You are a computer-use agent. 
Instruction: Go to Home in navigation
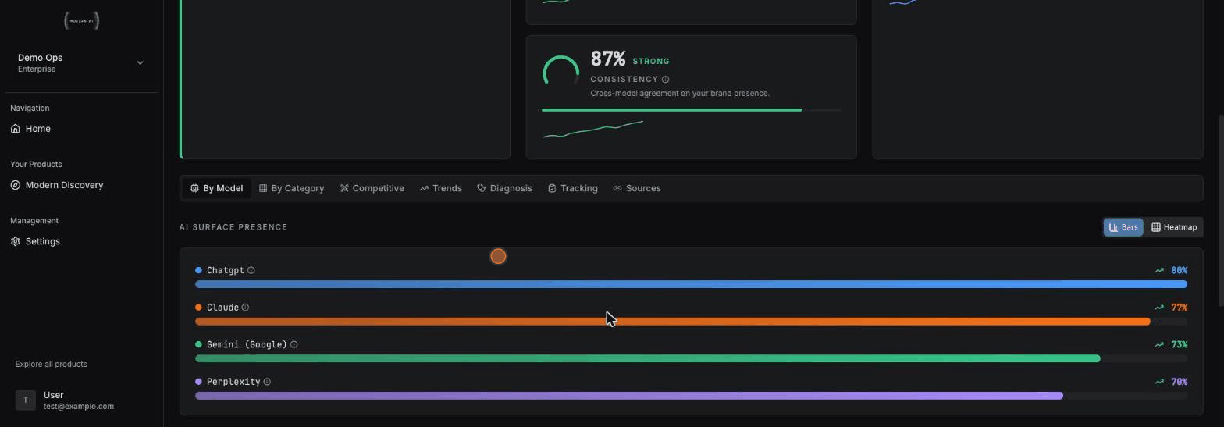(x=81, y=129)
